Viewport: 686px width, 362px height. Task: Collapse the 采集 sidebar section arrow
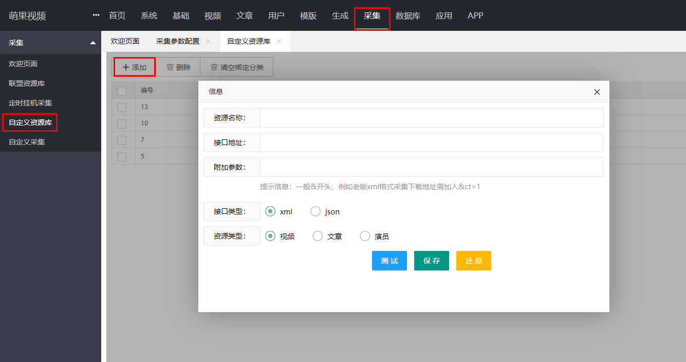[x=93, y=43]
